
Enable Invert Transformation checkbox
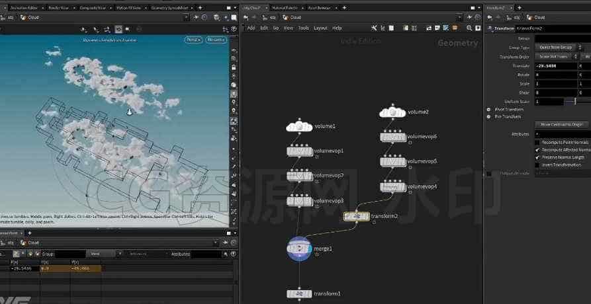tap(537, 165)
